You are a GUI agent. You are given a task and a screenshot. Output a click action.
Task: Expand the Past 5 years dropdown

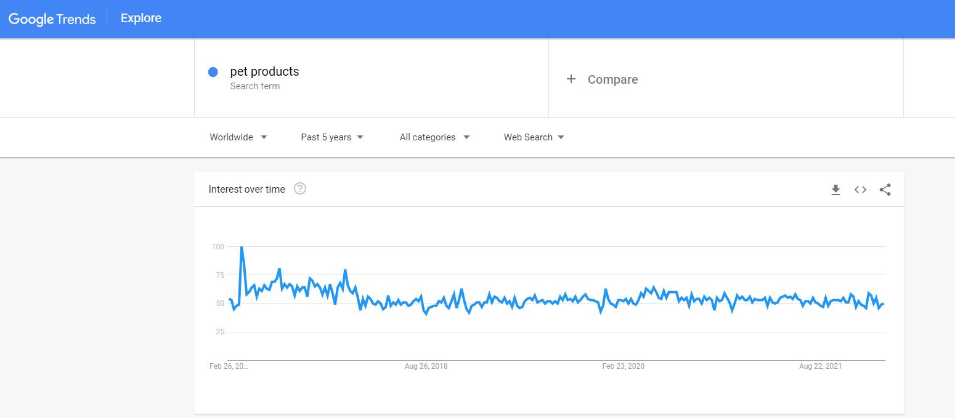pyautogui.click(x=332, y=137)
